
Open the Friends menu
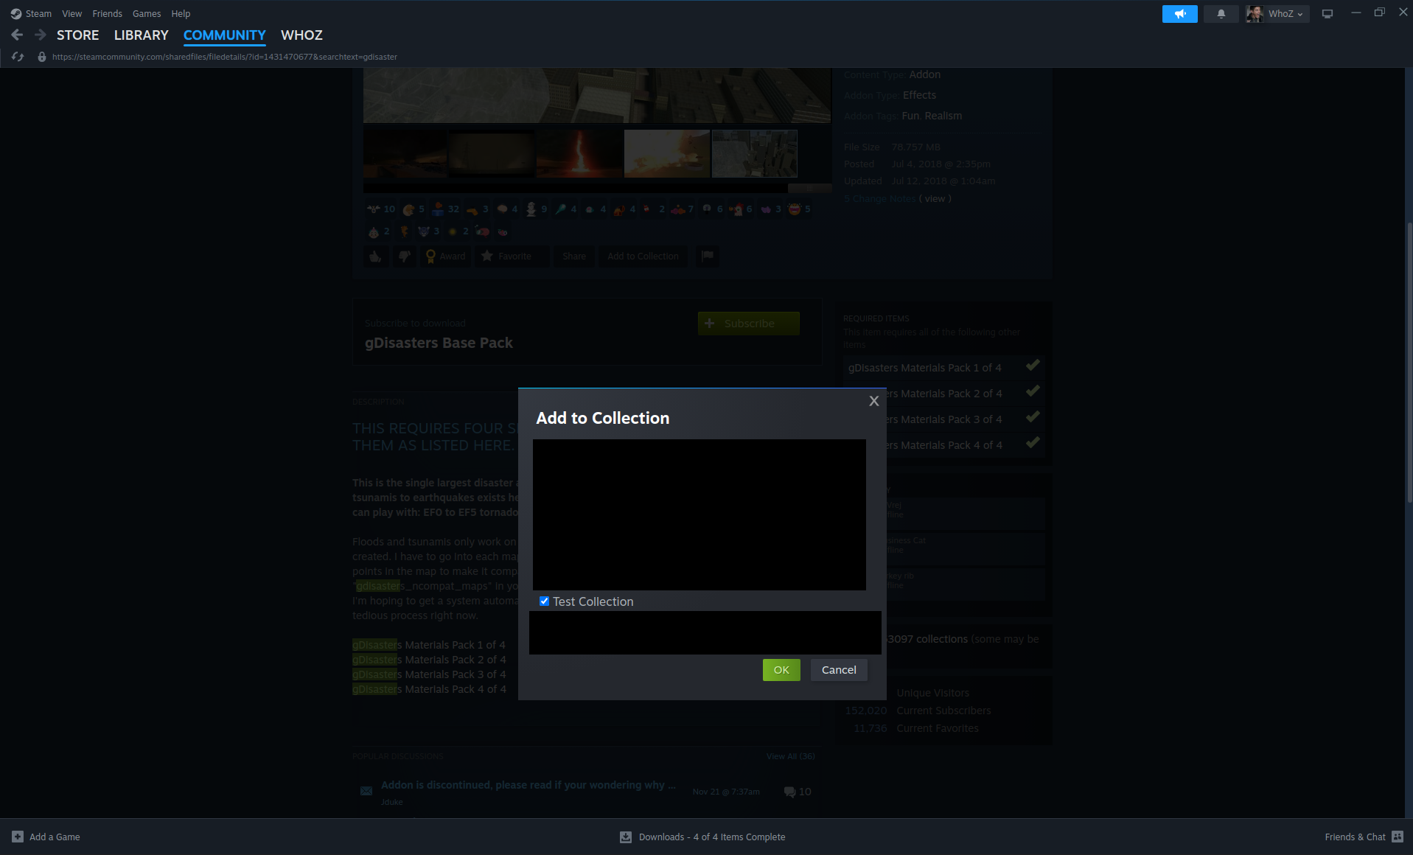click(x=107, y=13)
